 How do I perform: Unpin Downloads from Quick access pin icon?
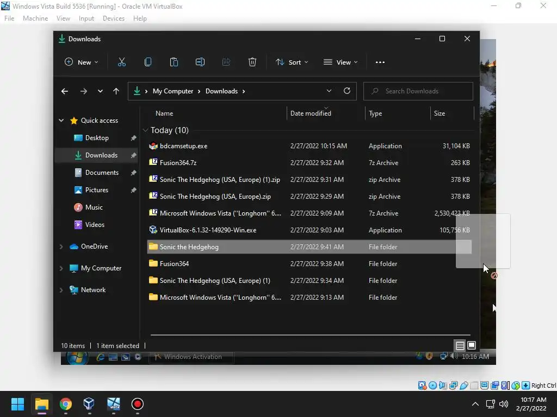134,155
